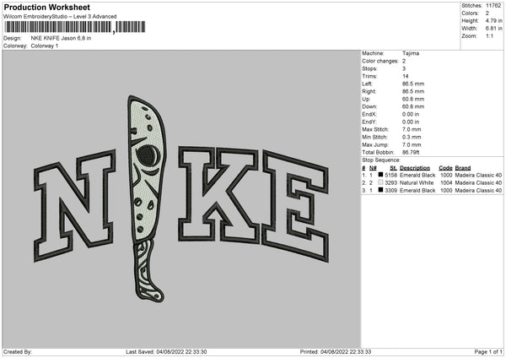The width and height of the screenshot is (506, 358).
Task: Click the Max Stitch value 7.0 mm
Action: [412, 129]
